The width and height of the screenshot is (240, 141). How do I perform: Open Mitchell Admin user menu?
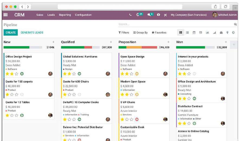tap(224, 15)
